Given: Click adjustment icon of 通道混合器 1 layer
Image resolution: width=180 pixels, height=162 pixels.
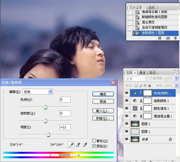Looking at the screenshot, I should pos(135,116).
